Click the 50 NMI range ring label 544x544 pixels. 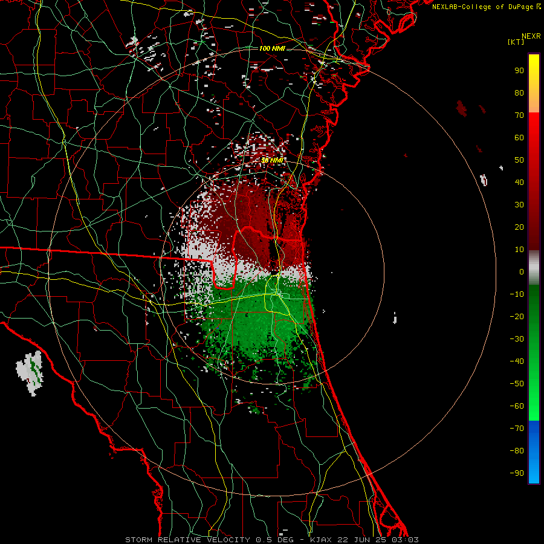coord(273,160)
